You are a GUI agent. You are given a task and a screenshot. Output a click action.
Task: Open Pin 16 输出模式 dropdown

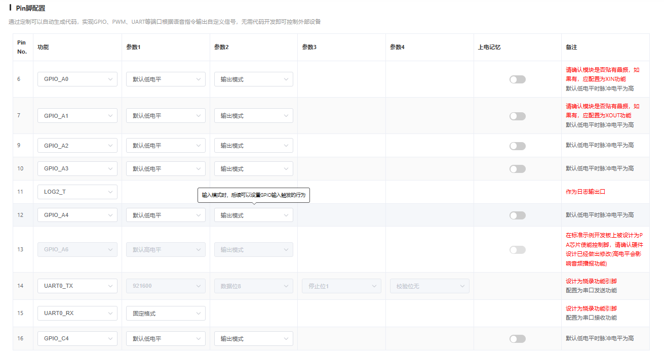(253, 339)
